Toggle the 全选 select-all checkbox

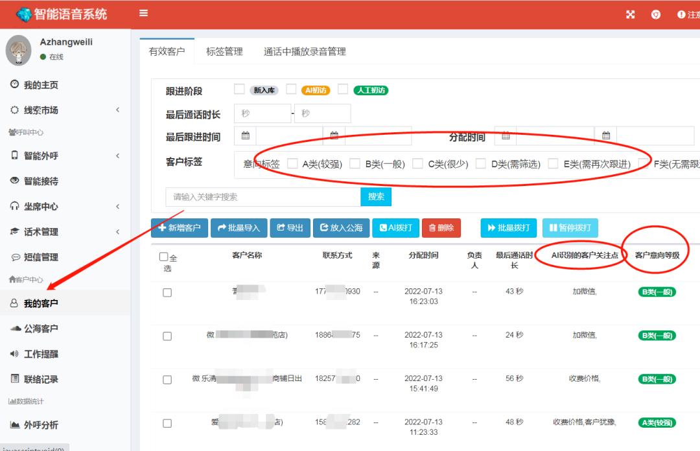(x=163, y=257)
